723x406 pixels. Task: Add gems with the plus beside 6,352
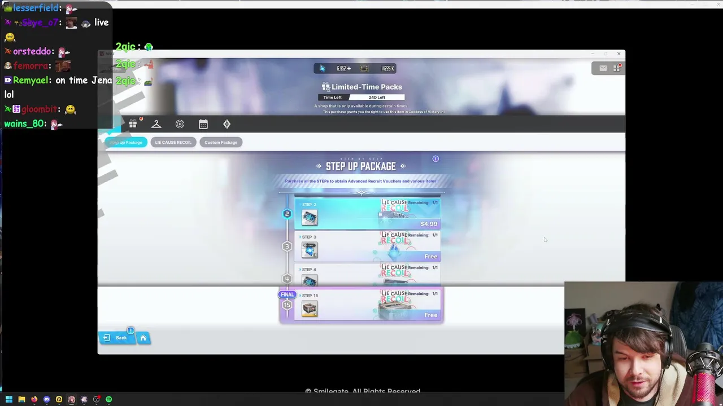pyautogui.click(x=349, y=68)
